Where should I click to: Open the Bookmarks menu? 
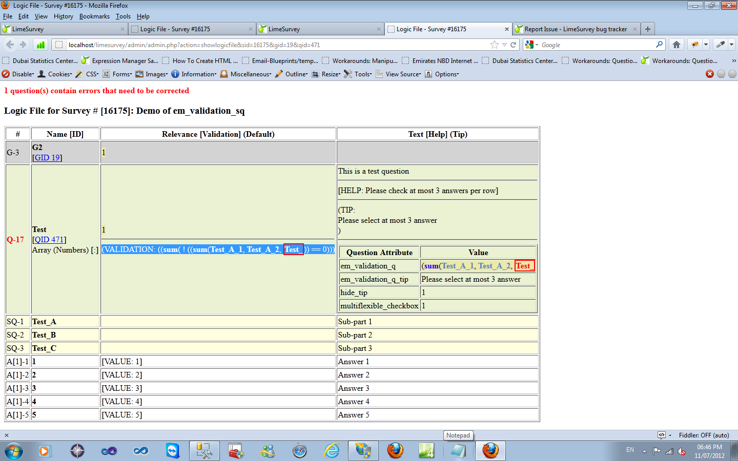[94, 16]
